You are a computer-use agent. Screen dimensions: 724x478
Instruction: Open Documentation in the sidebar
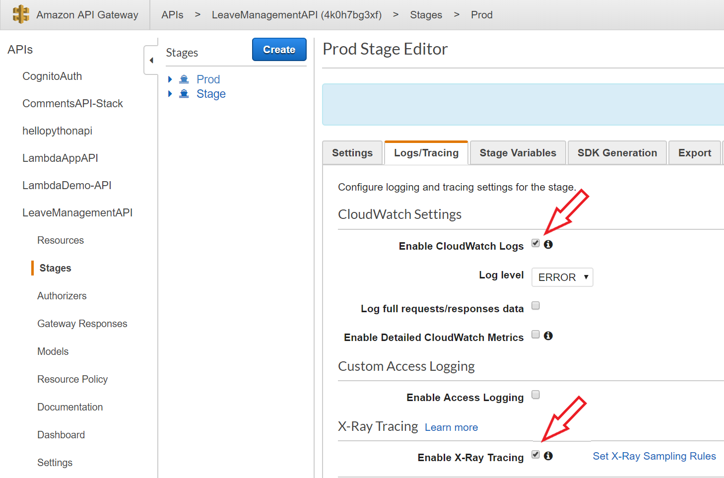click(x=70, y=407)
